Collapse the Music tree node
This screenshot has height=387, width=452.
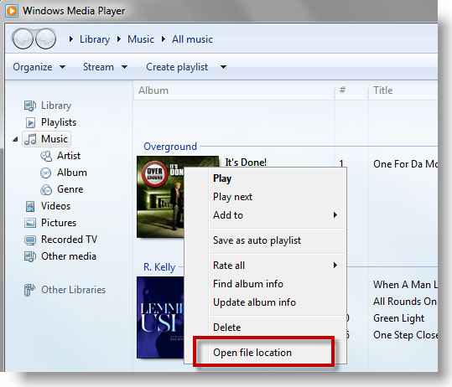[15, 139]
